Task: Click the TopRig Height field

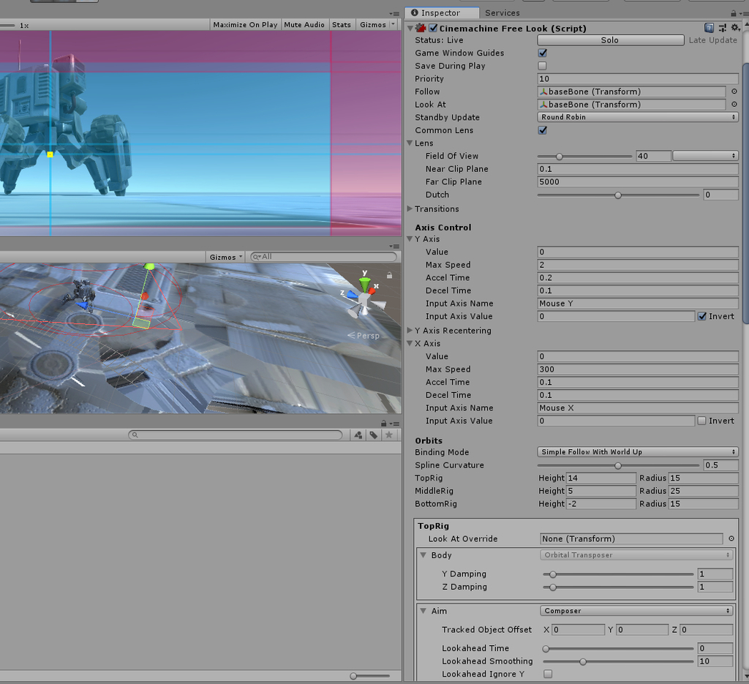Action: (x=601, y=478)
